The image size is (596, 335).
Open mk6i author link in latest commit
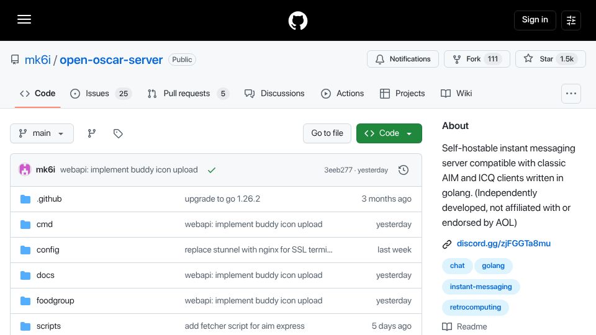(x=45, y=170)
